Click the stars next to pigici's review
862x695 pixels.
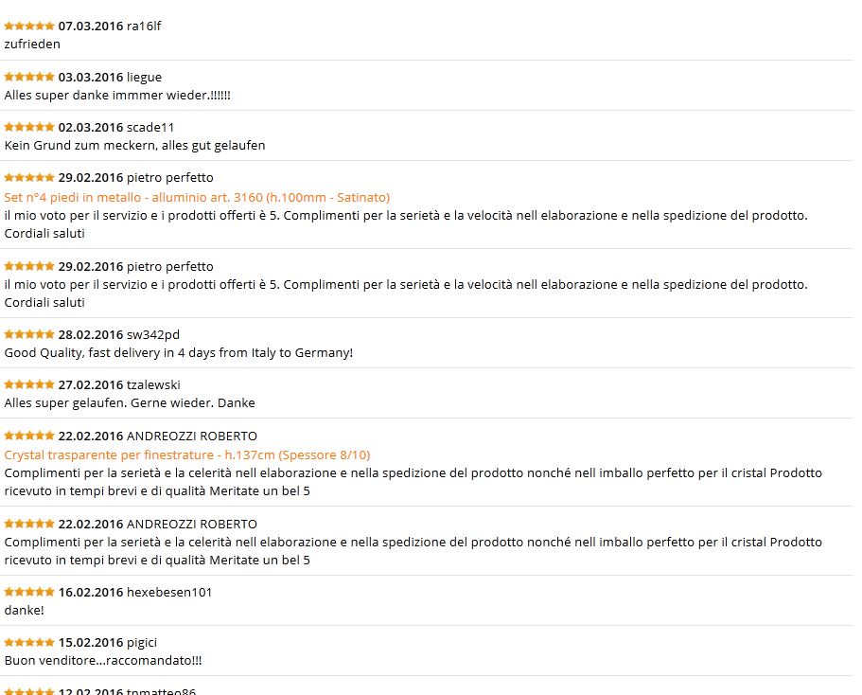pos(29,643)
